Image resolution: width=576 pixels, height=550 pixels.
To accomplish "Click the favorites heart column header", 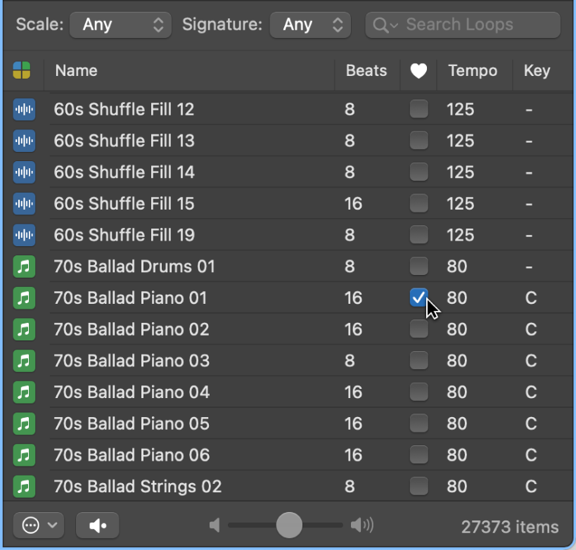I will coord(418,71).
